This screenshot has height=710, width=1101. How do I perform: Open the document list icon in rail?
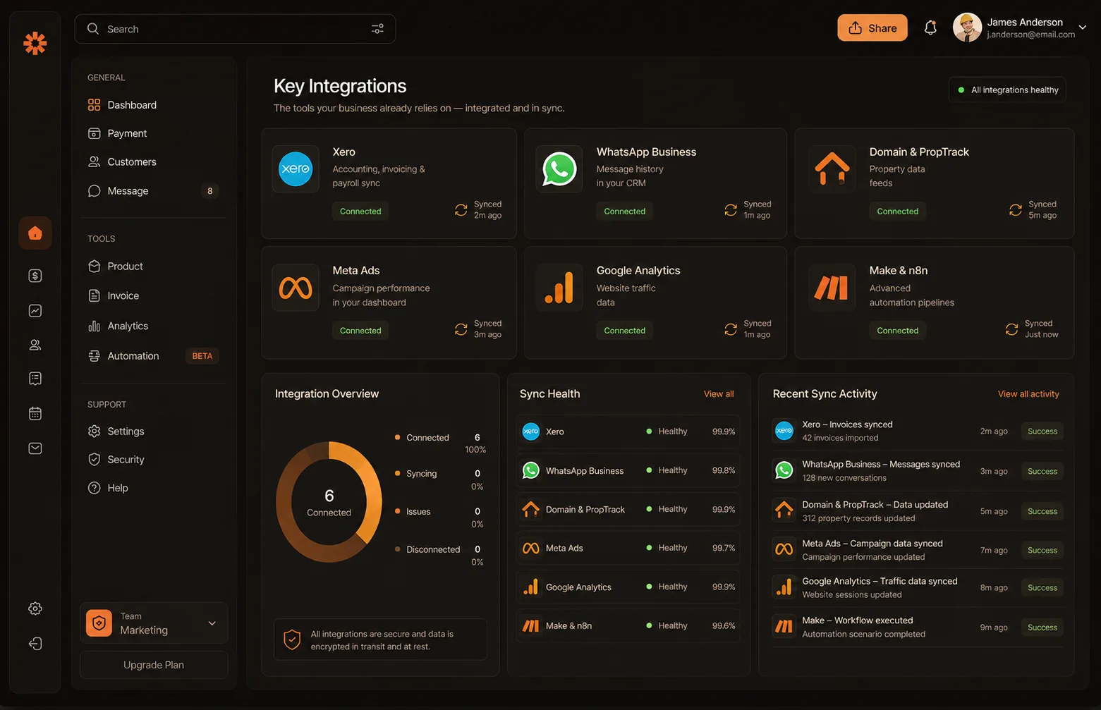click(35, 379)
